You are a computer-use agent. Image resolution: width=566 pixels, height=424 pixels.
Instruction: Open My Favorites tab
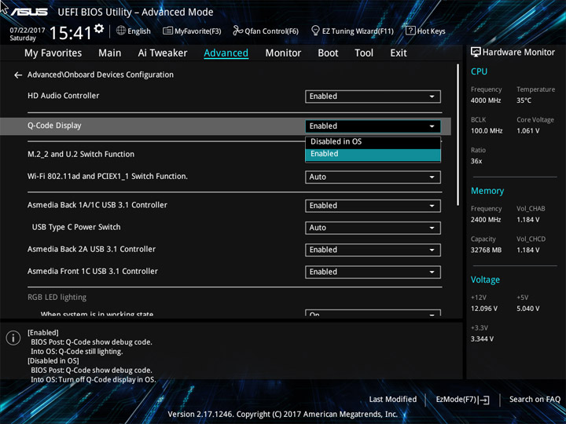click(x=53, y=53)
